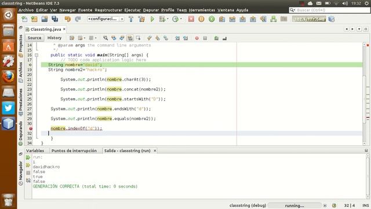
Task: Open the Herramientas menu
Action: pyautogui.click(x=202, y=10)
